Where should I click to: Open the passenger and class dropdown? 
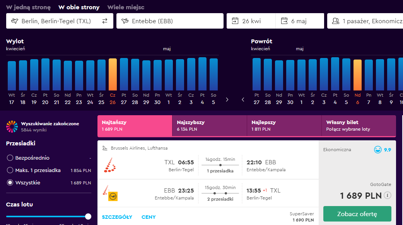[x=367, y=21]
